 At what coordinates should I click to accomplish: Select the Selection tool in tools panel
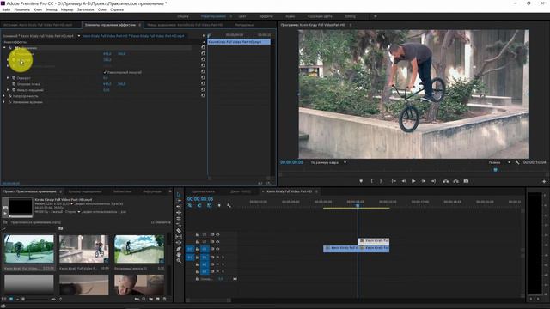coord(179,195)
